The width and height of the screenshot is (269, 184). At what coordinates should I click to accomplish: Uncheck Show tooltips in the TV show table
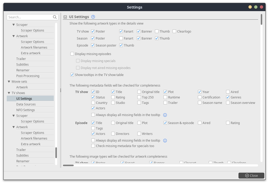tap(72, 75)
